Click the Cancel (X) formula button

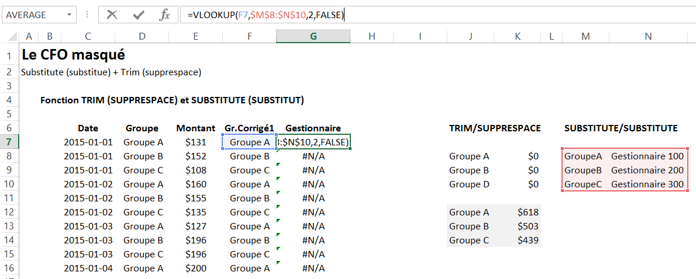(x=112, y=15)
